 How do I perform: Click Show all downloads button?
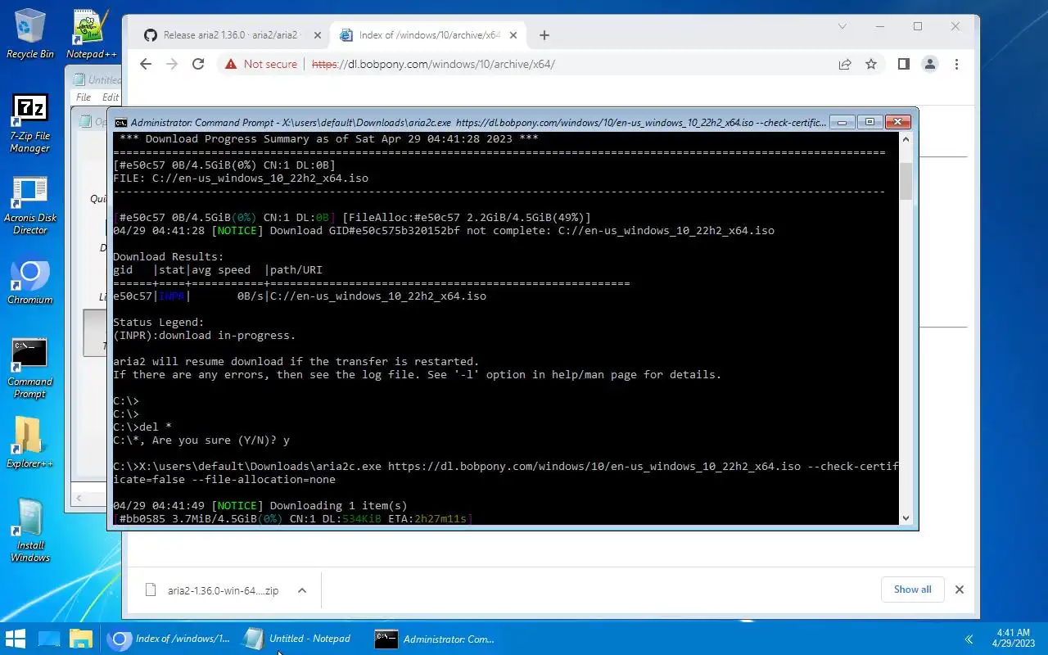[912, 589]
